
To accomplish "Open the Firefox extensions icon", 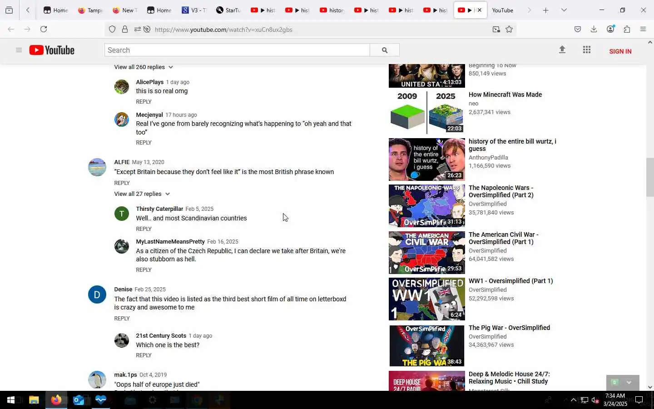I will pos(627,30).
